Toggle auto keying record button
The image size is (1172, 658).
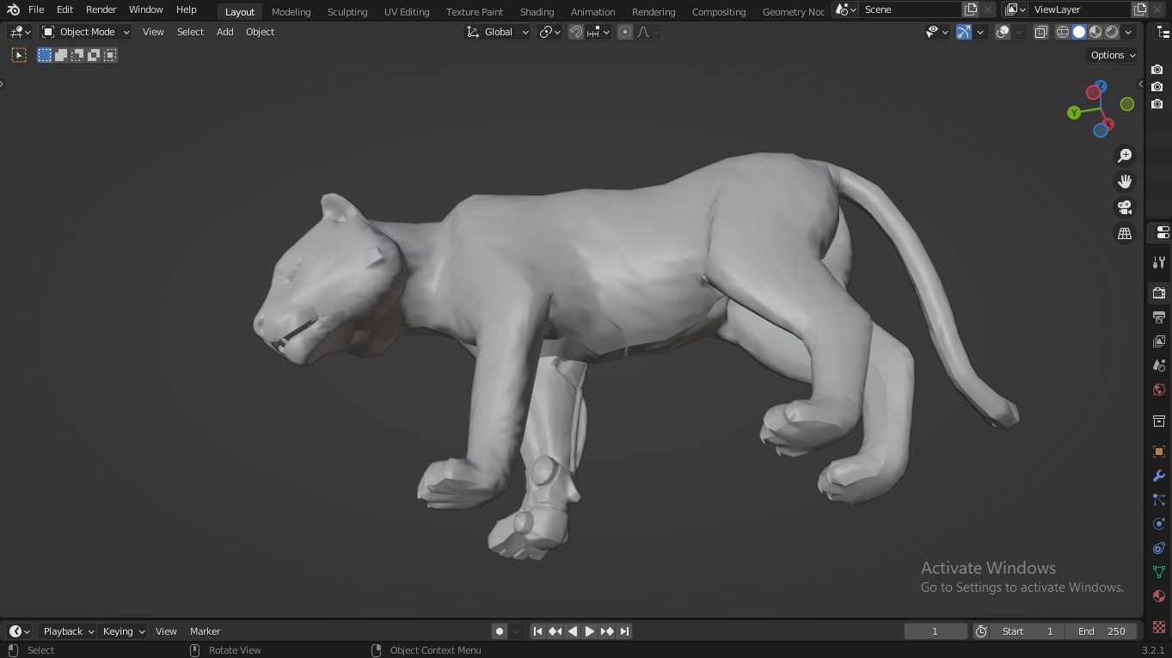point(500,631)
